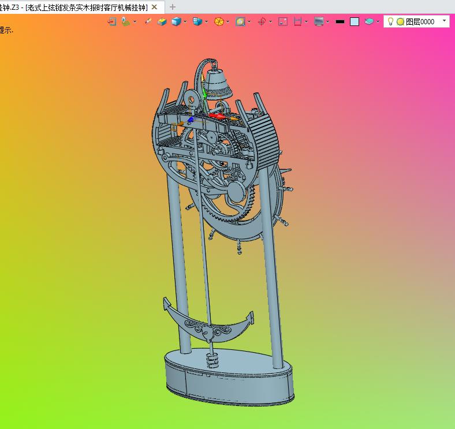Open dropdown beside the dimension icon
The image size is (455, 429).
(307, 22)
